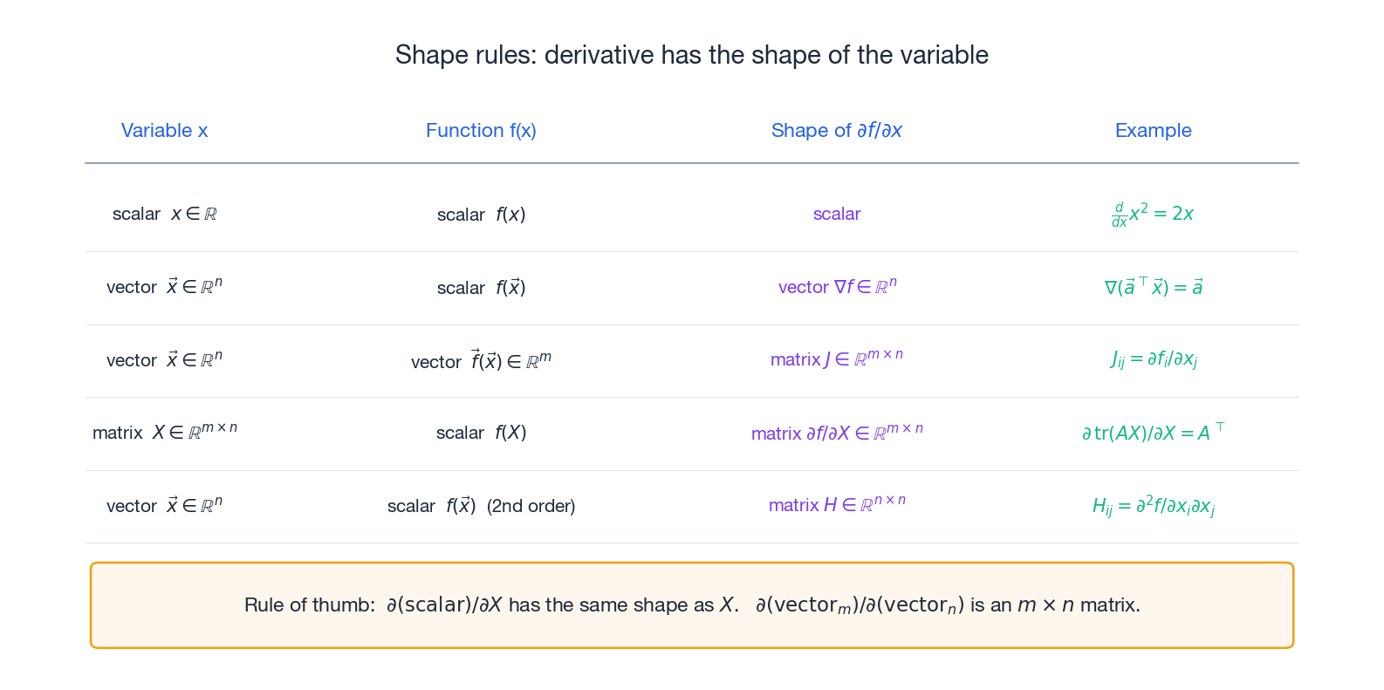Click the ∂tr(AX)/∂X = Aᵀ example

click(1153, 433)
